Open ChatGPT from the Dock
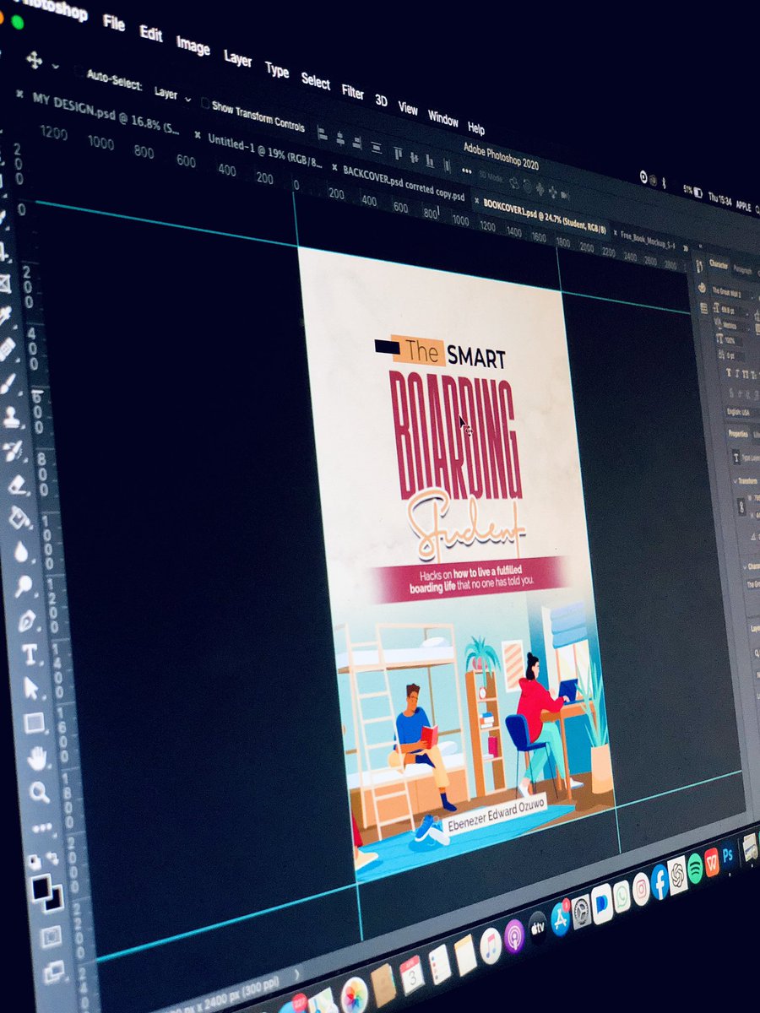Image resolution: width=760 pixels, height=1013 pixels. click(x=677, y=875)
